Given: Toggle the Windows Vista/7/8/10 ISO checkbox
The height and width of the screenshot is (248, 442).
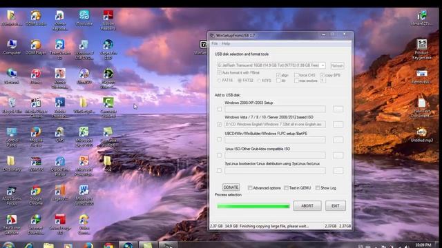Looking at the screenshot, I should [x=220, y=124].
